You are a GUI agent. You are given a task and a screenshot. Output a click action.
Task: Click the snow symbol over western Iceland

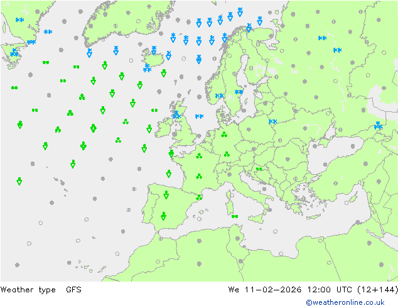coord(154,50)
